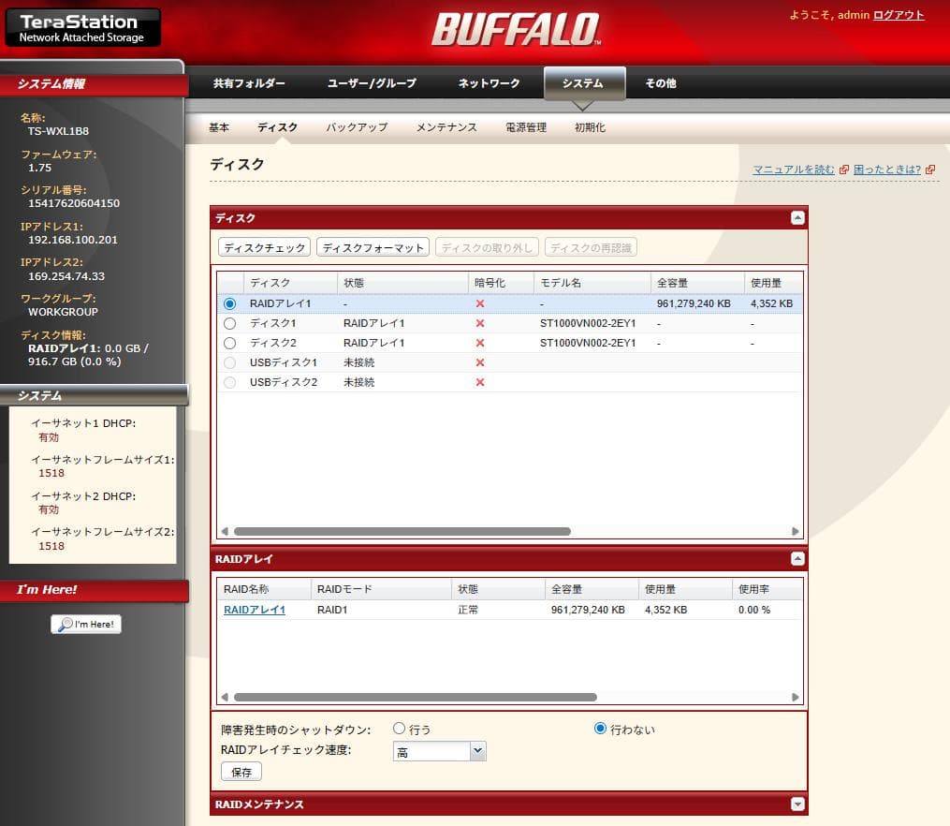Collapse the RAIDアレイ panel
Viewport: 950px width, 826px height.
(x=797, y=559)
